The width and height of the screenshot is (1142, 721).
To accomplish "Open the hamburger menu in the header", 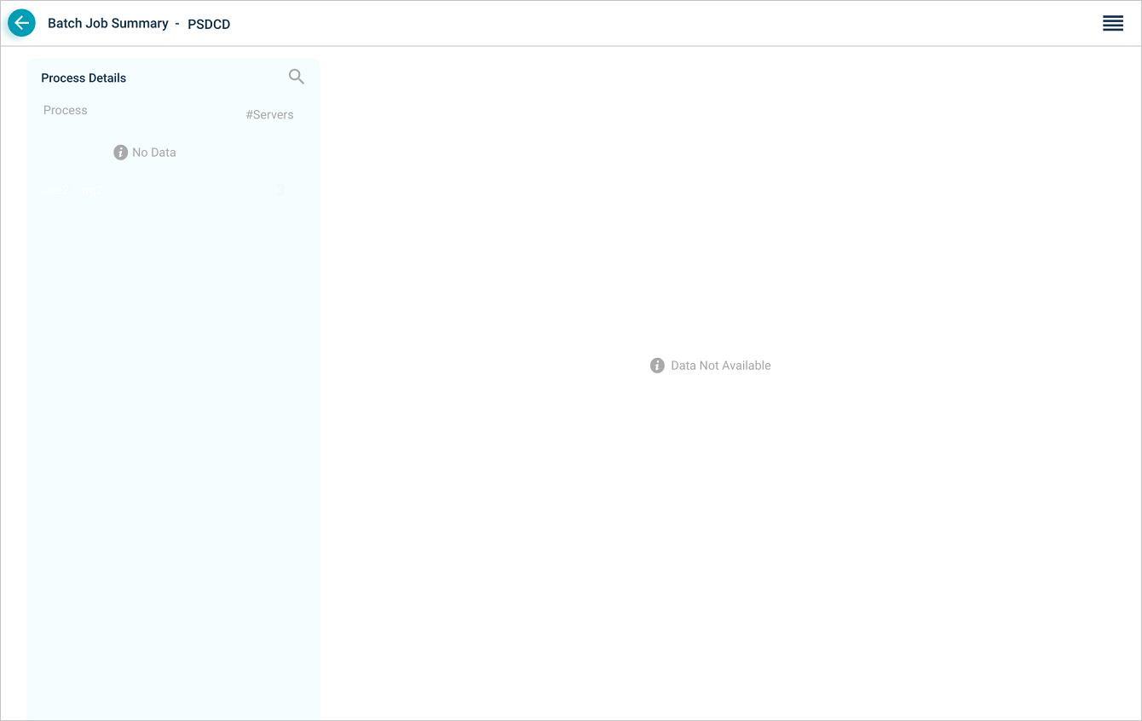I will point(1112,23).
